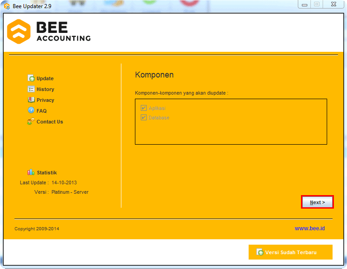Screen dimensions: 347x269
Task: Click the Komponen heading
Action: (x=154, y=75)
